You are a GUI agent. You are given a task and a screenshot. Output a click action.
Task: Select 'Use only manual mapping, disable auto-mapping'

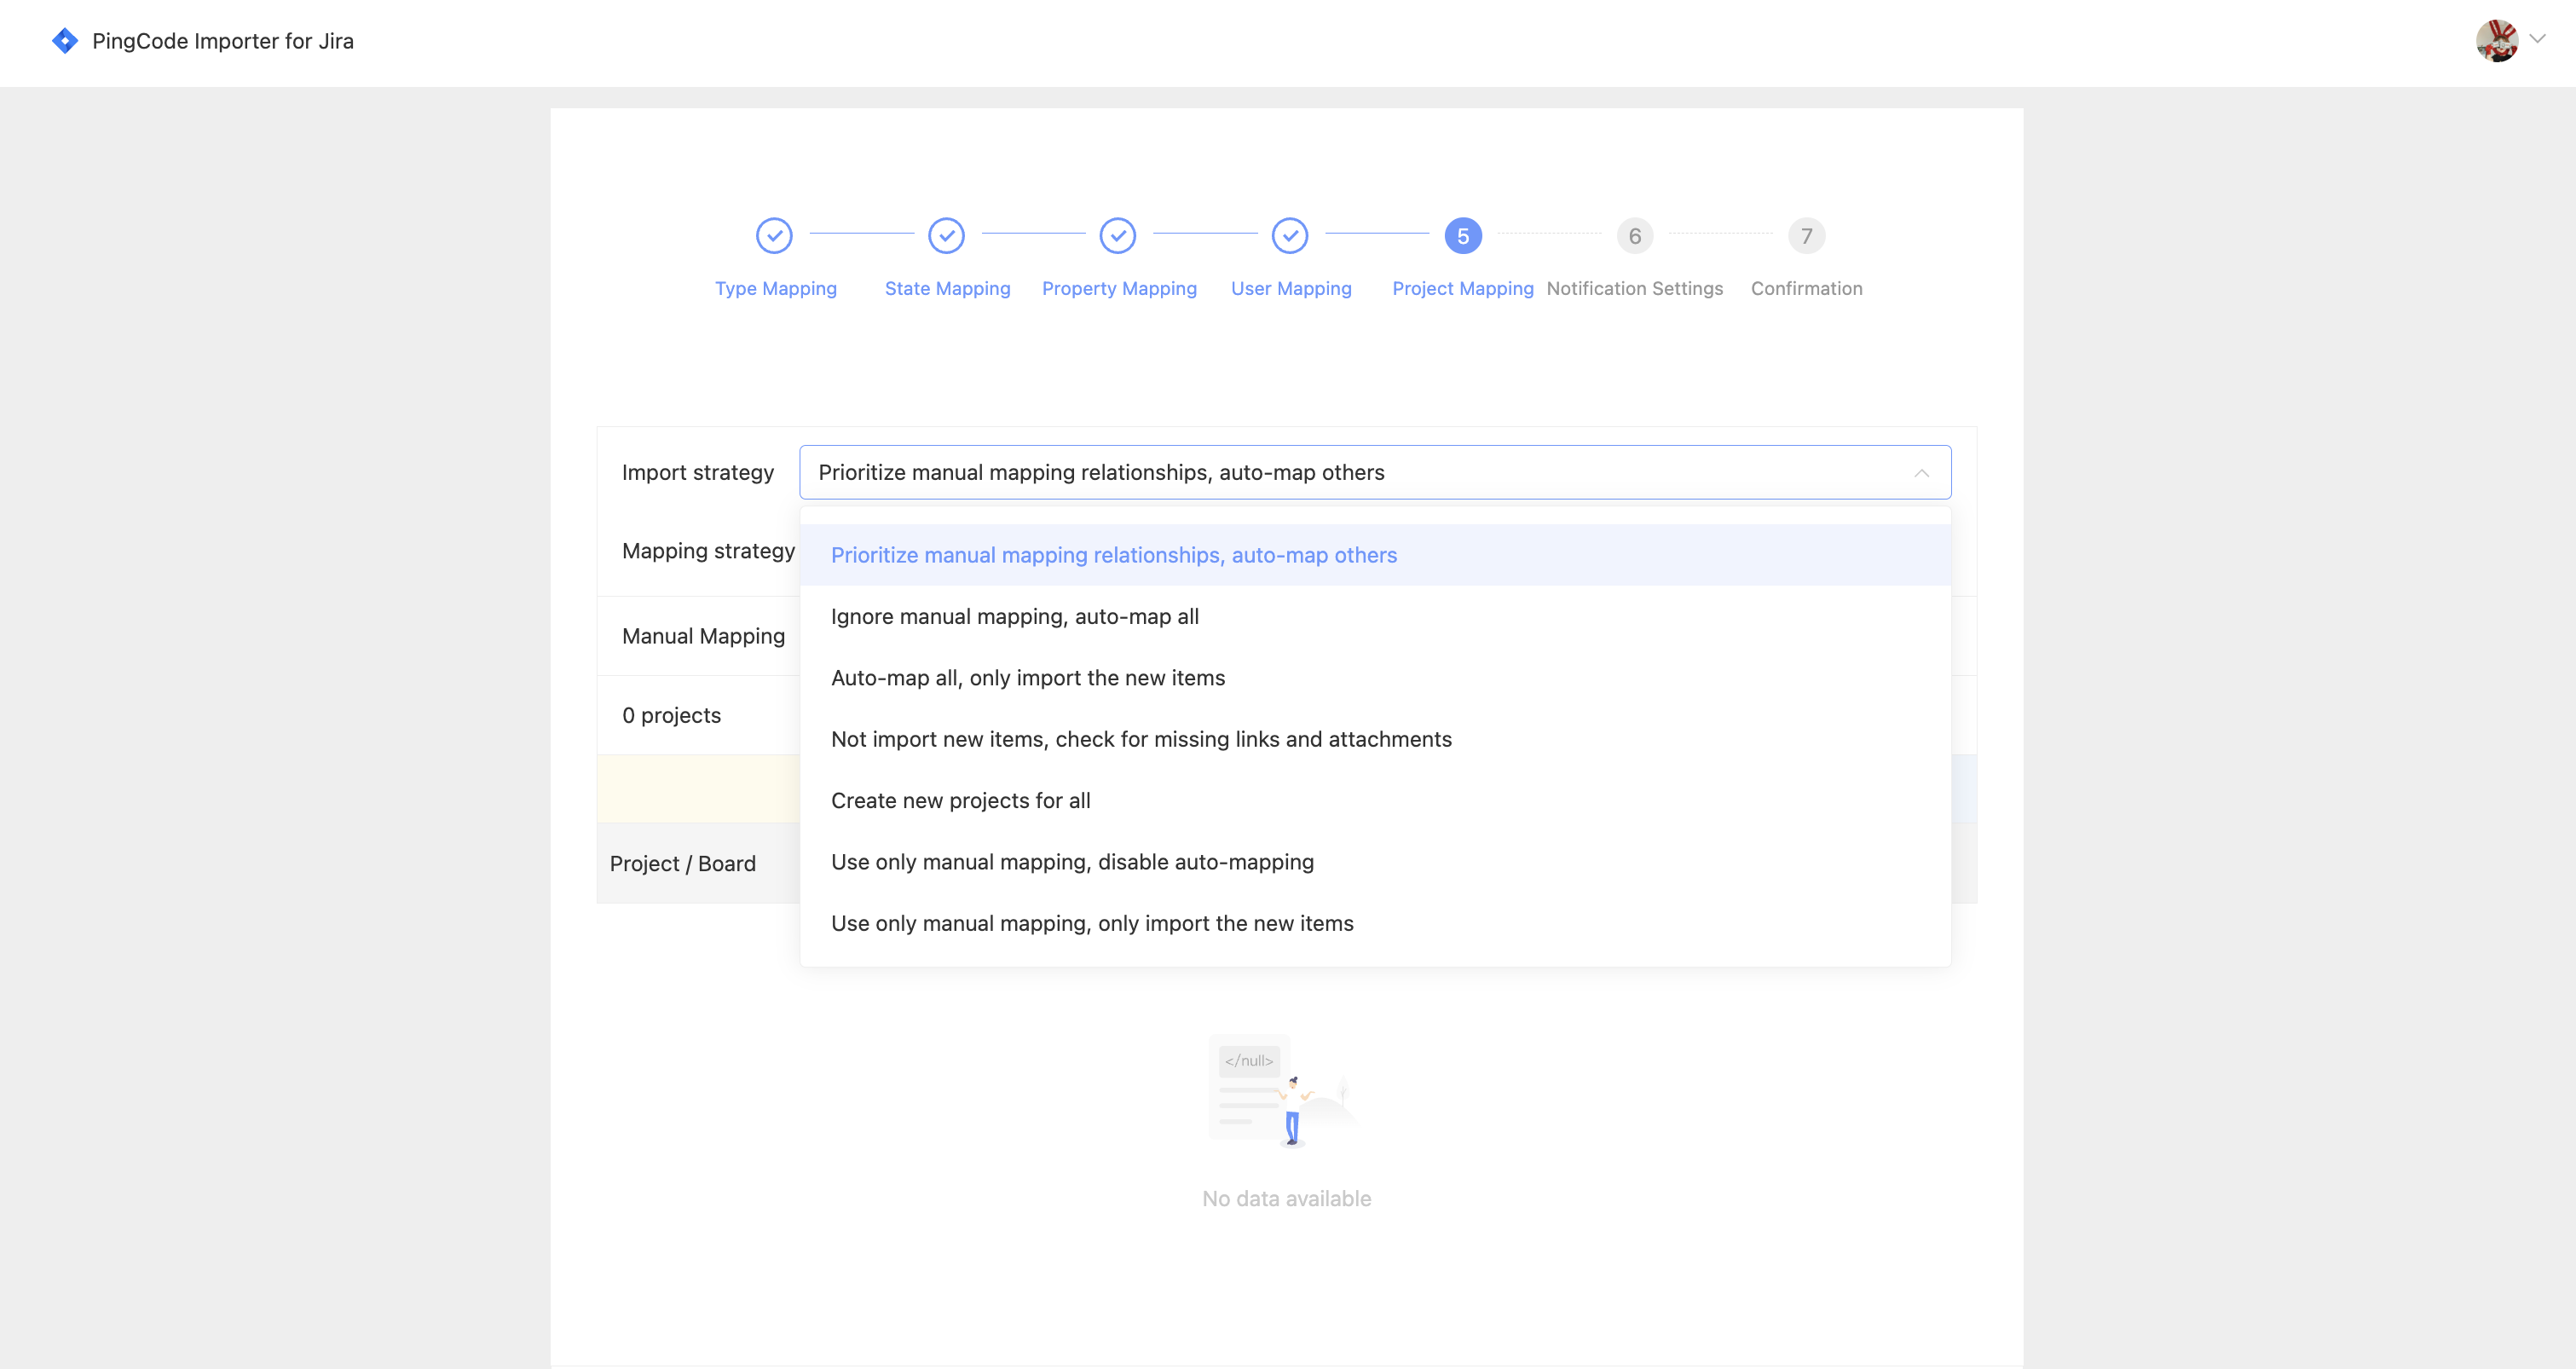coord(1072,862)
